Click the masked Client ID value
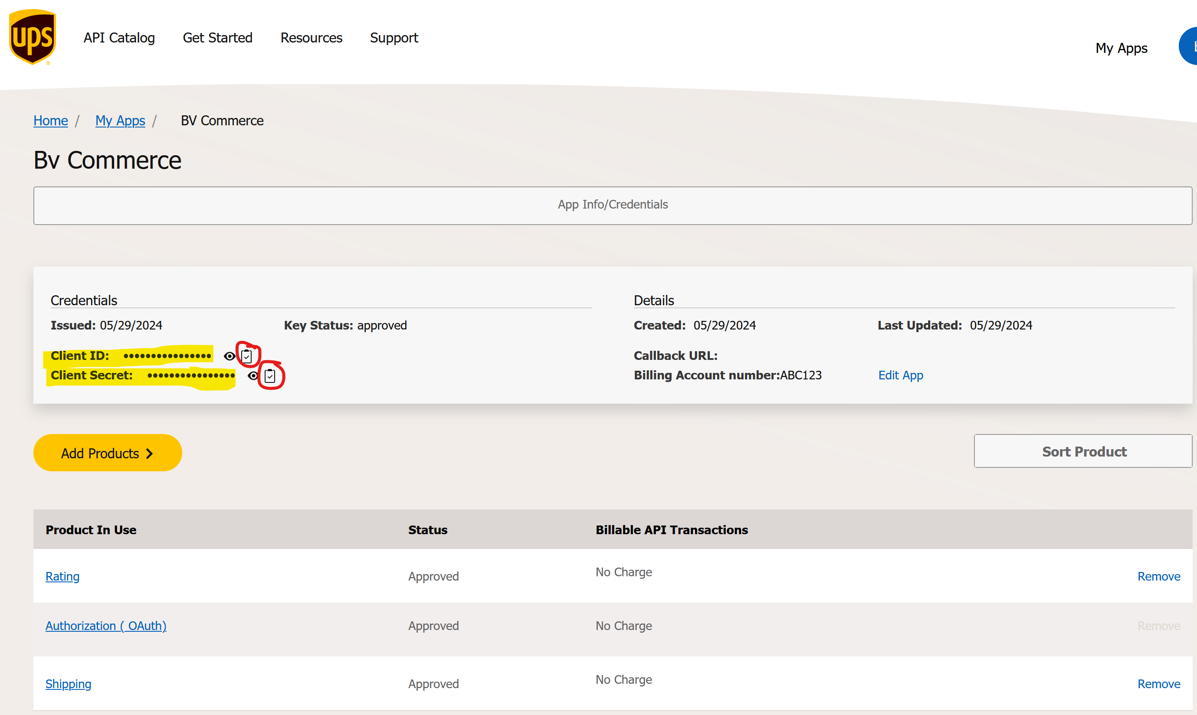 [x=167, y=356]
